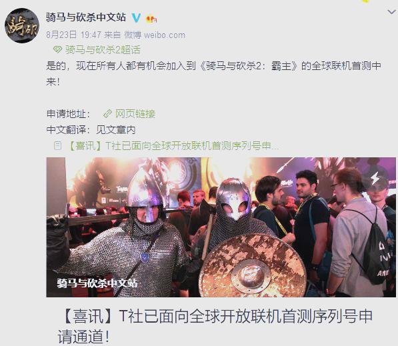Click the 骑马与砍杀中文站 watermark on photo
Image resolution: width=398 pixels, height=346 pixels.
97,283
